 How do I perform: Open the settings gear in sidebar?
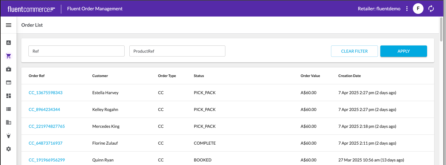pos(9,149)
